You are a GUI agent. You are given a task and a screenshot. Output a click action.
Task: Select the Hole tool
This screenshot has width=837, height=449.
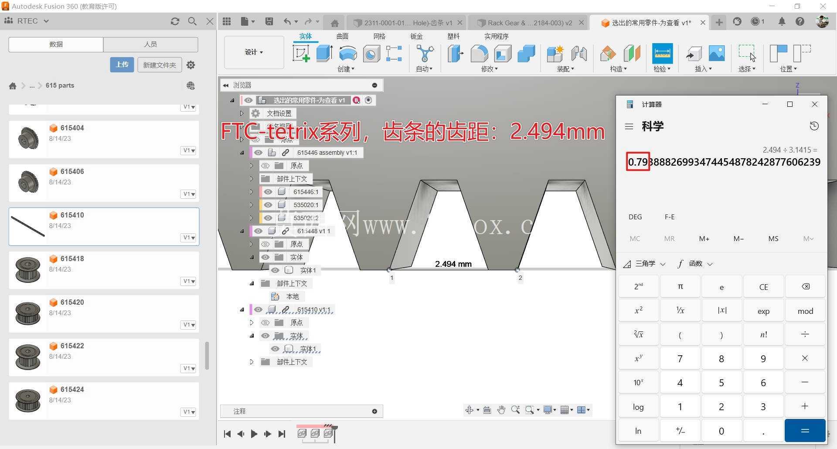point(371,54)
